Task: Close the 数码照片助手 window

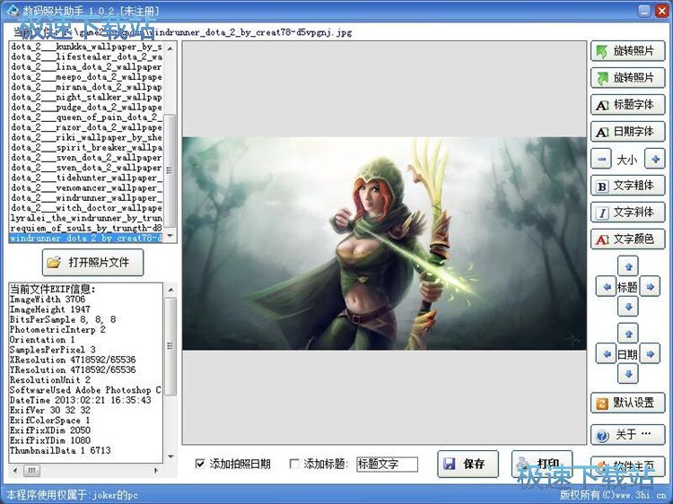Action: (661, 11)
